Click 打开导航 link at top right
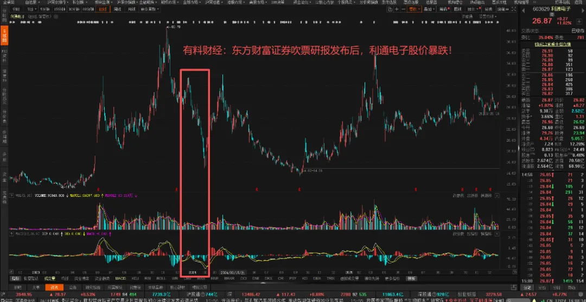 click(562, 2)
